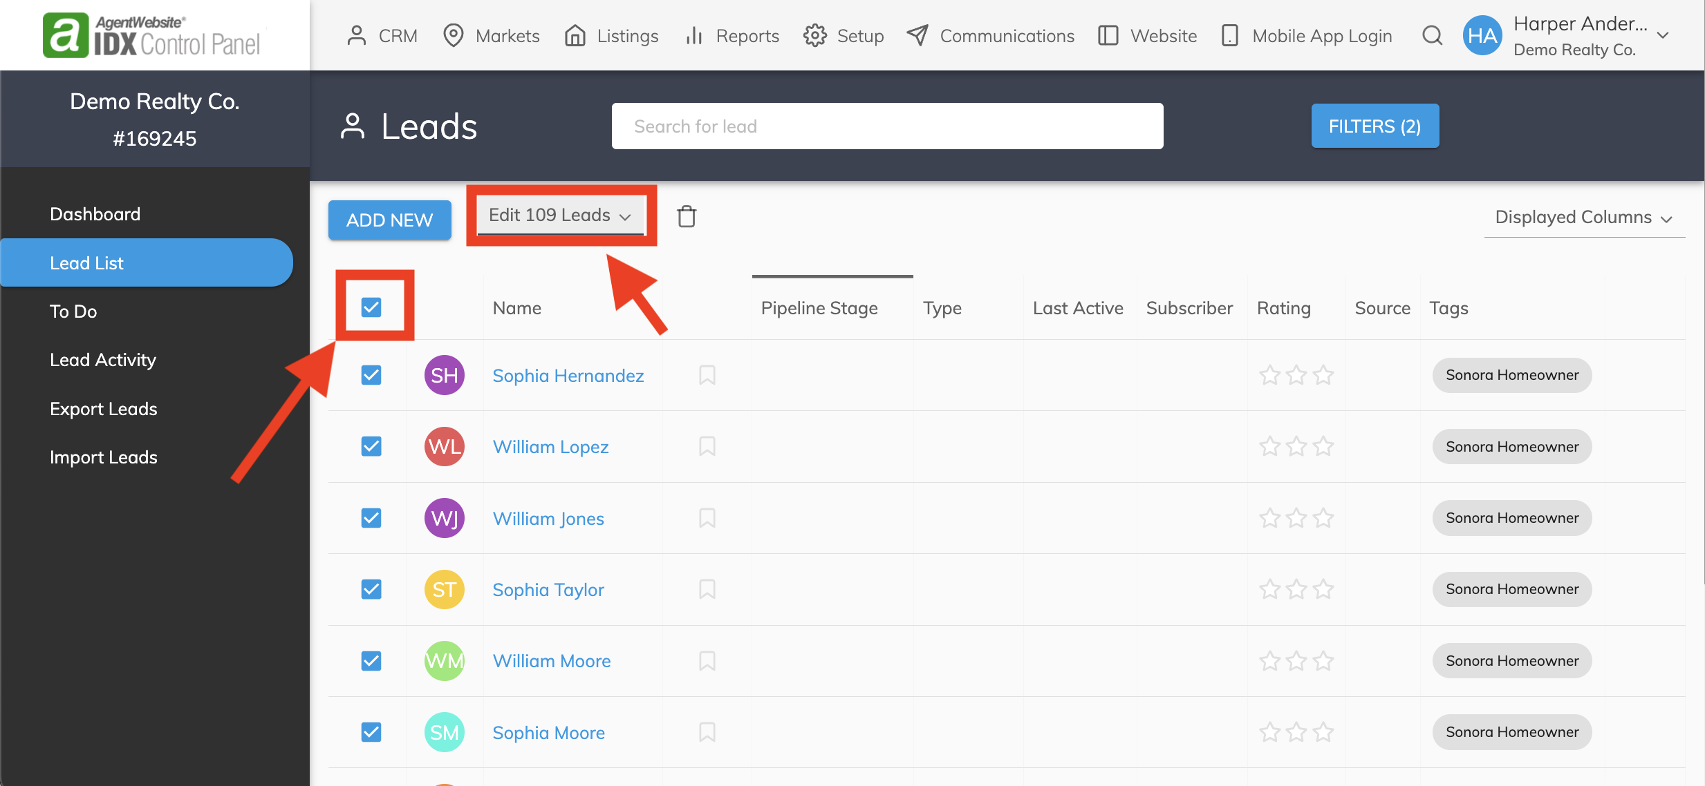The image size is (1705, 786).
Task: Open the Edit 109 Leads dropdown
Action: [560, 215]
